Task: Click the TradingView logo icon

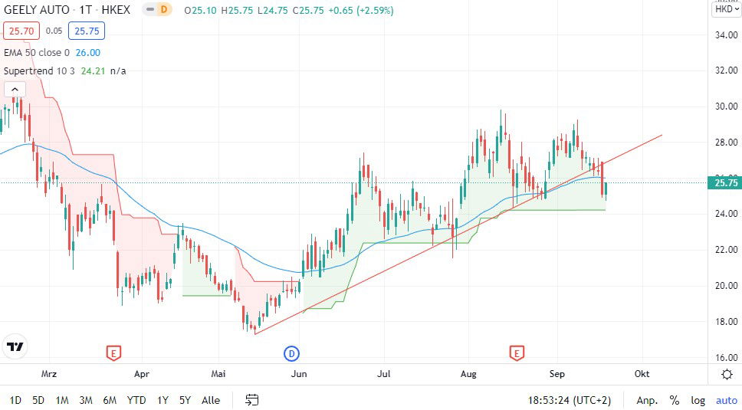Action: click(x=15, y=347)
